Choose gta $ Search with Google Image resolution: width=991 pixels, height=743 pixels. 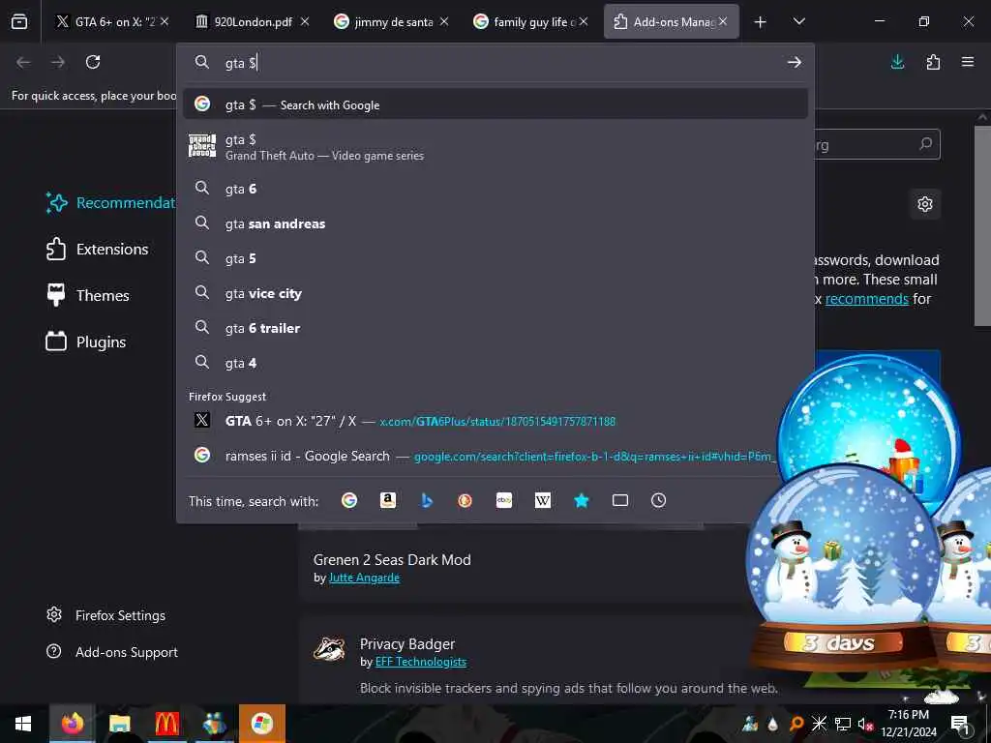495,104
